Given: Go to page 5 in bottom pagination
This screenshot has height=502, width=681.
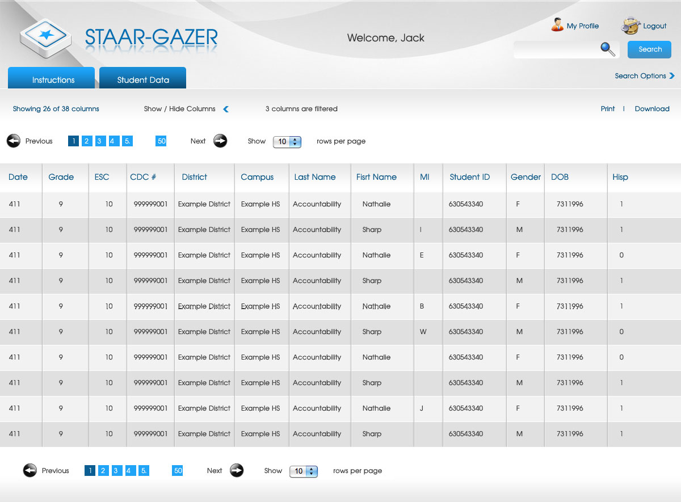Looking at the screenshot, I should click(x=144, y=471).
